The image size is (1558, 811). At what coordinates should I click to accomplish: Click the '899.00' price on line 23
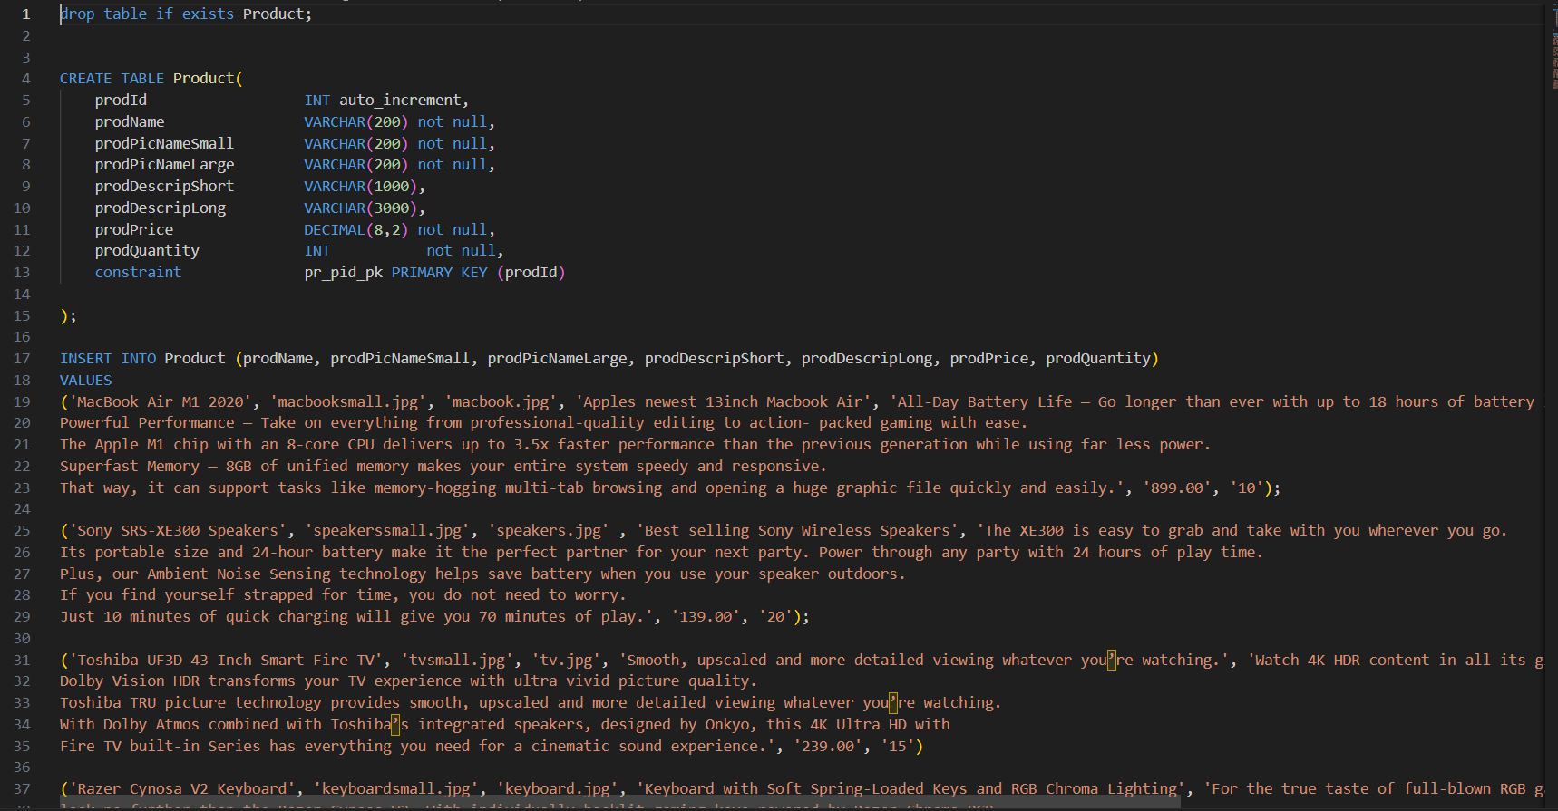click(x=1177, y=488)
